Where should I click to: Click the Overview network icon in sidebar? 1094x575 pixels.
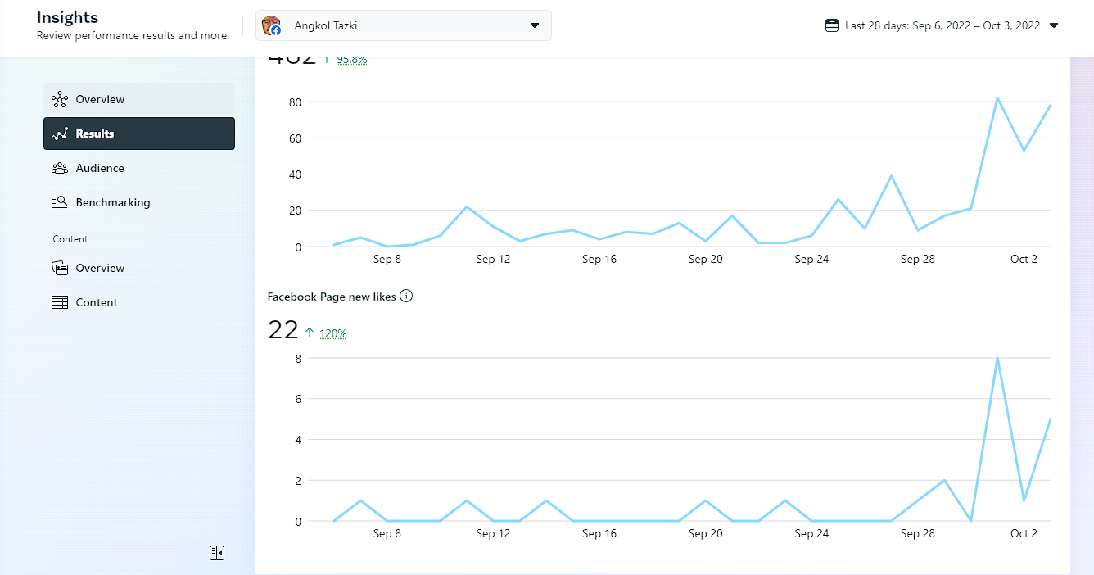(59, 99)
